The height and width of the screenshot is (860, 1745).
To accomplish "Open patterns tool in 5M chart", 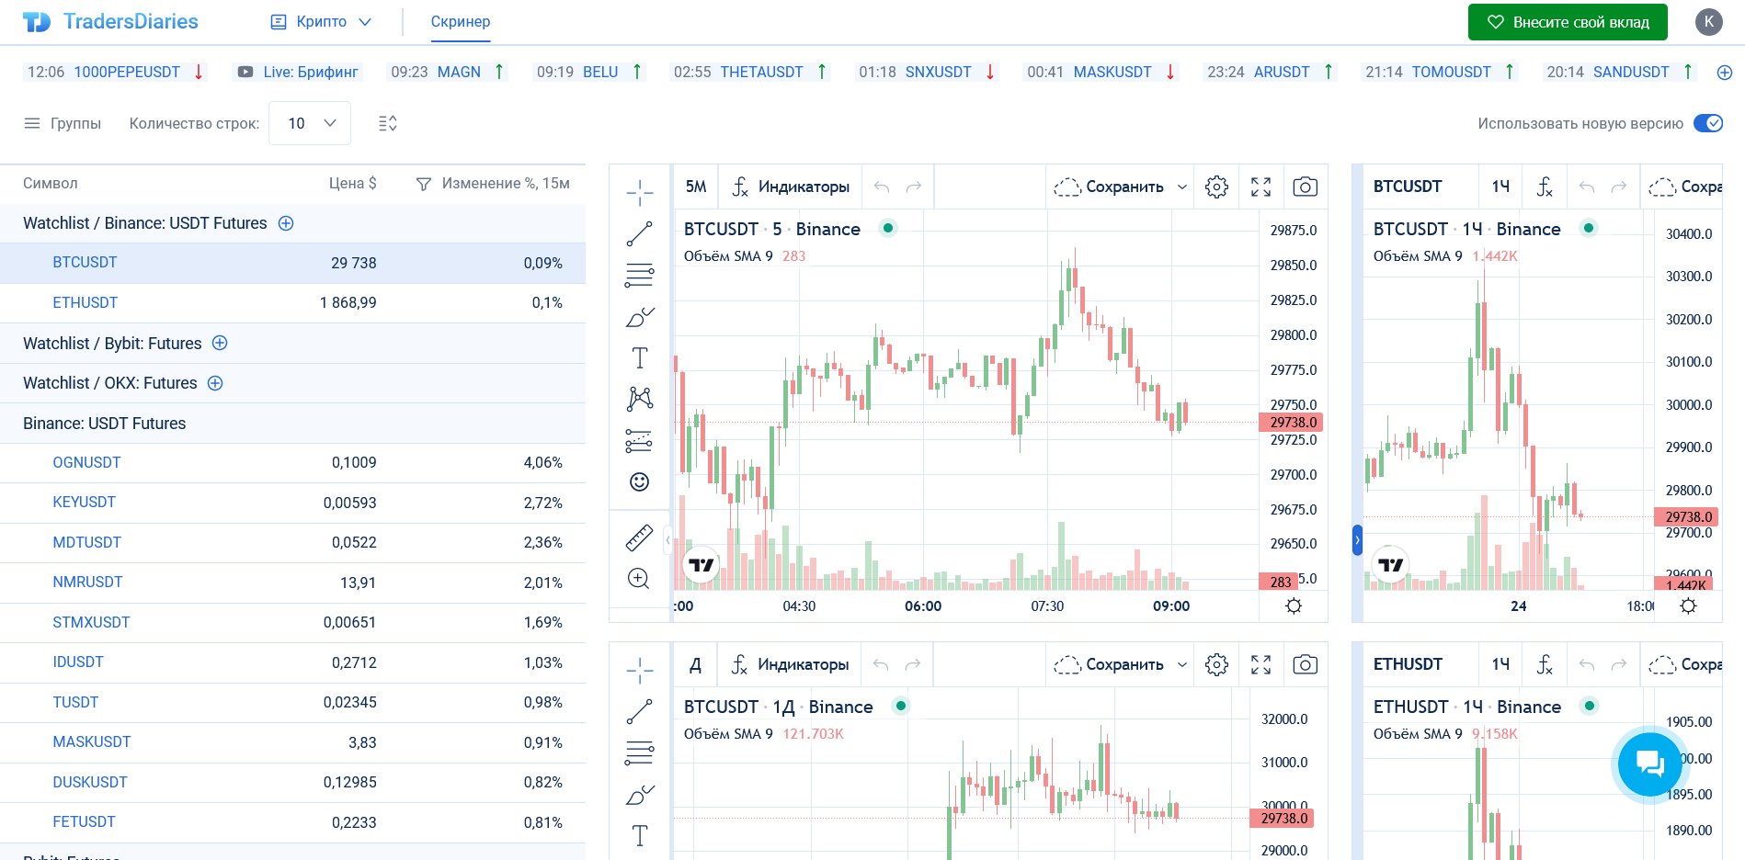I will (640, 399).
